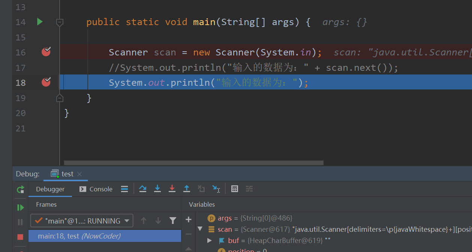Close the 'test' debug tab
The height and width of the screenshot is (252, 472).
click(x=79, y=174)
